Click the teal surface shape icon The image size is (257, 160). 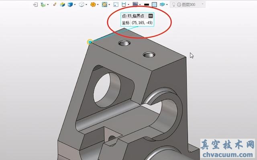coord(162,4)
